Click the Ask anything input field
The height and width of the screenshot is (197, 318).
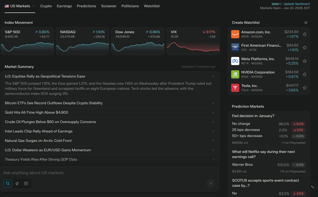coord(106,173)
